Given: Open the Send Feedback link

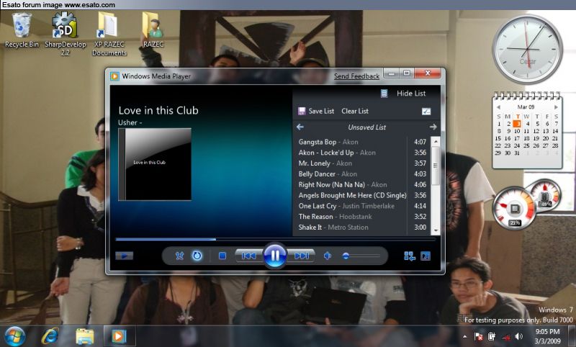Looking at the screenshot, I should [356, 76].
